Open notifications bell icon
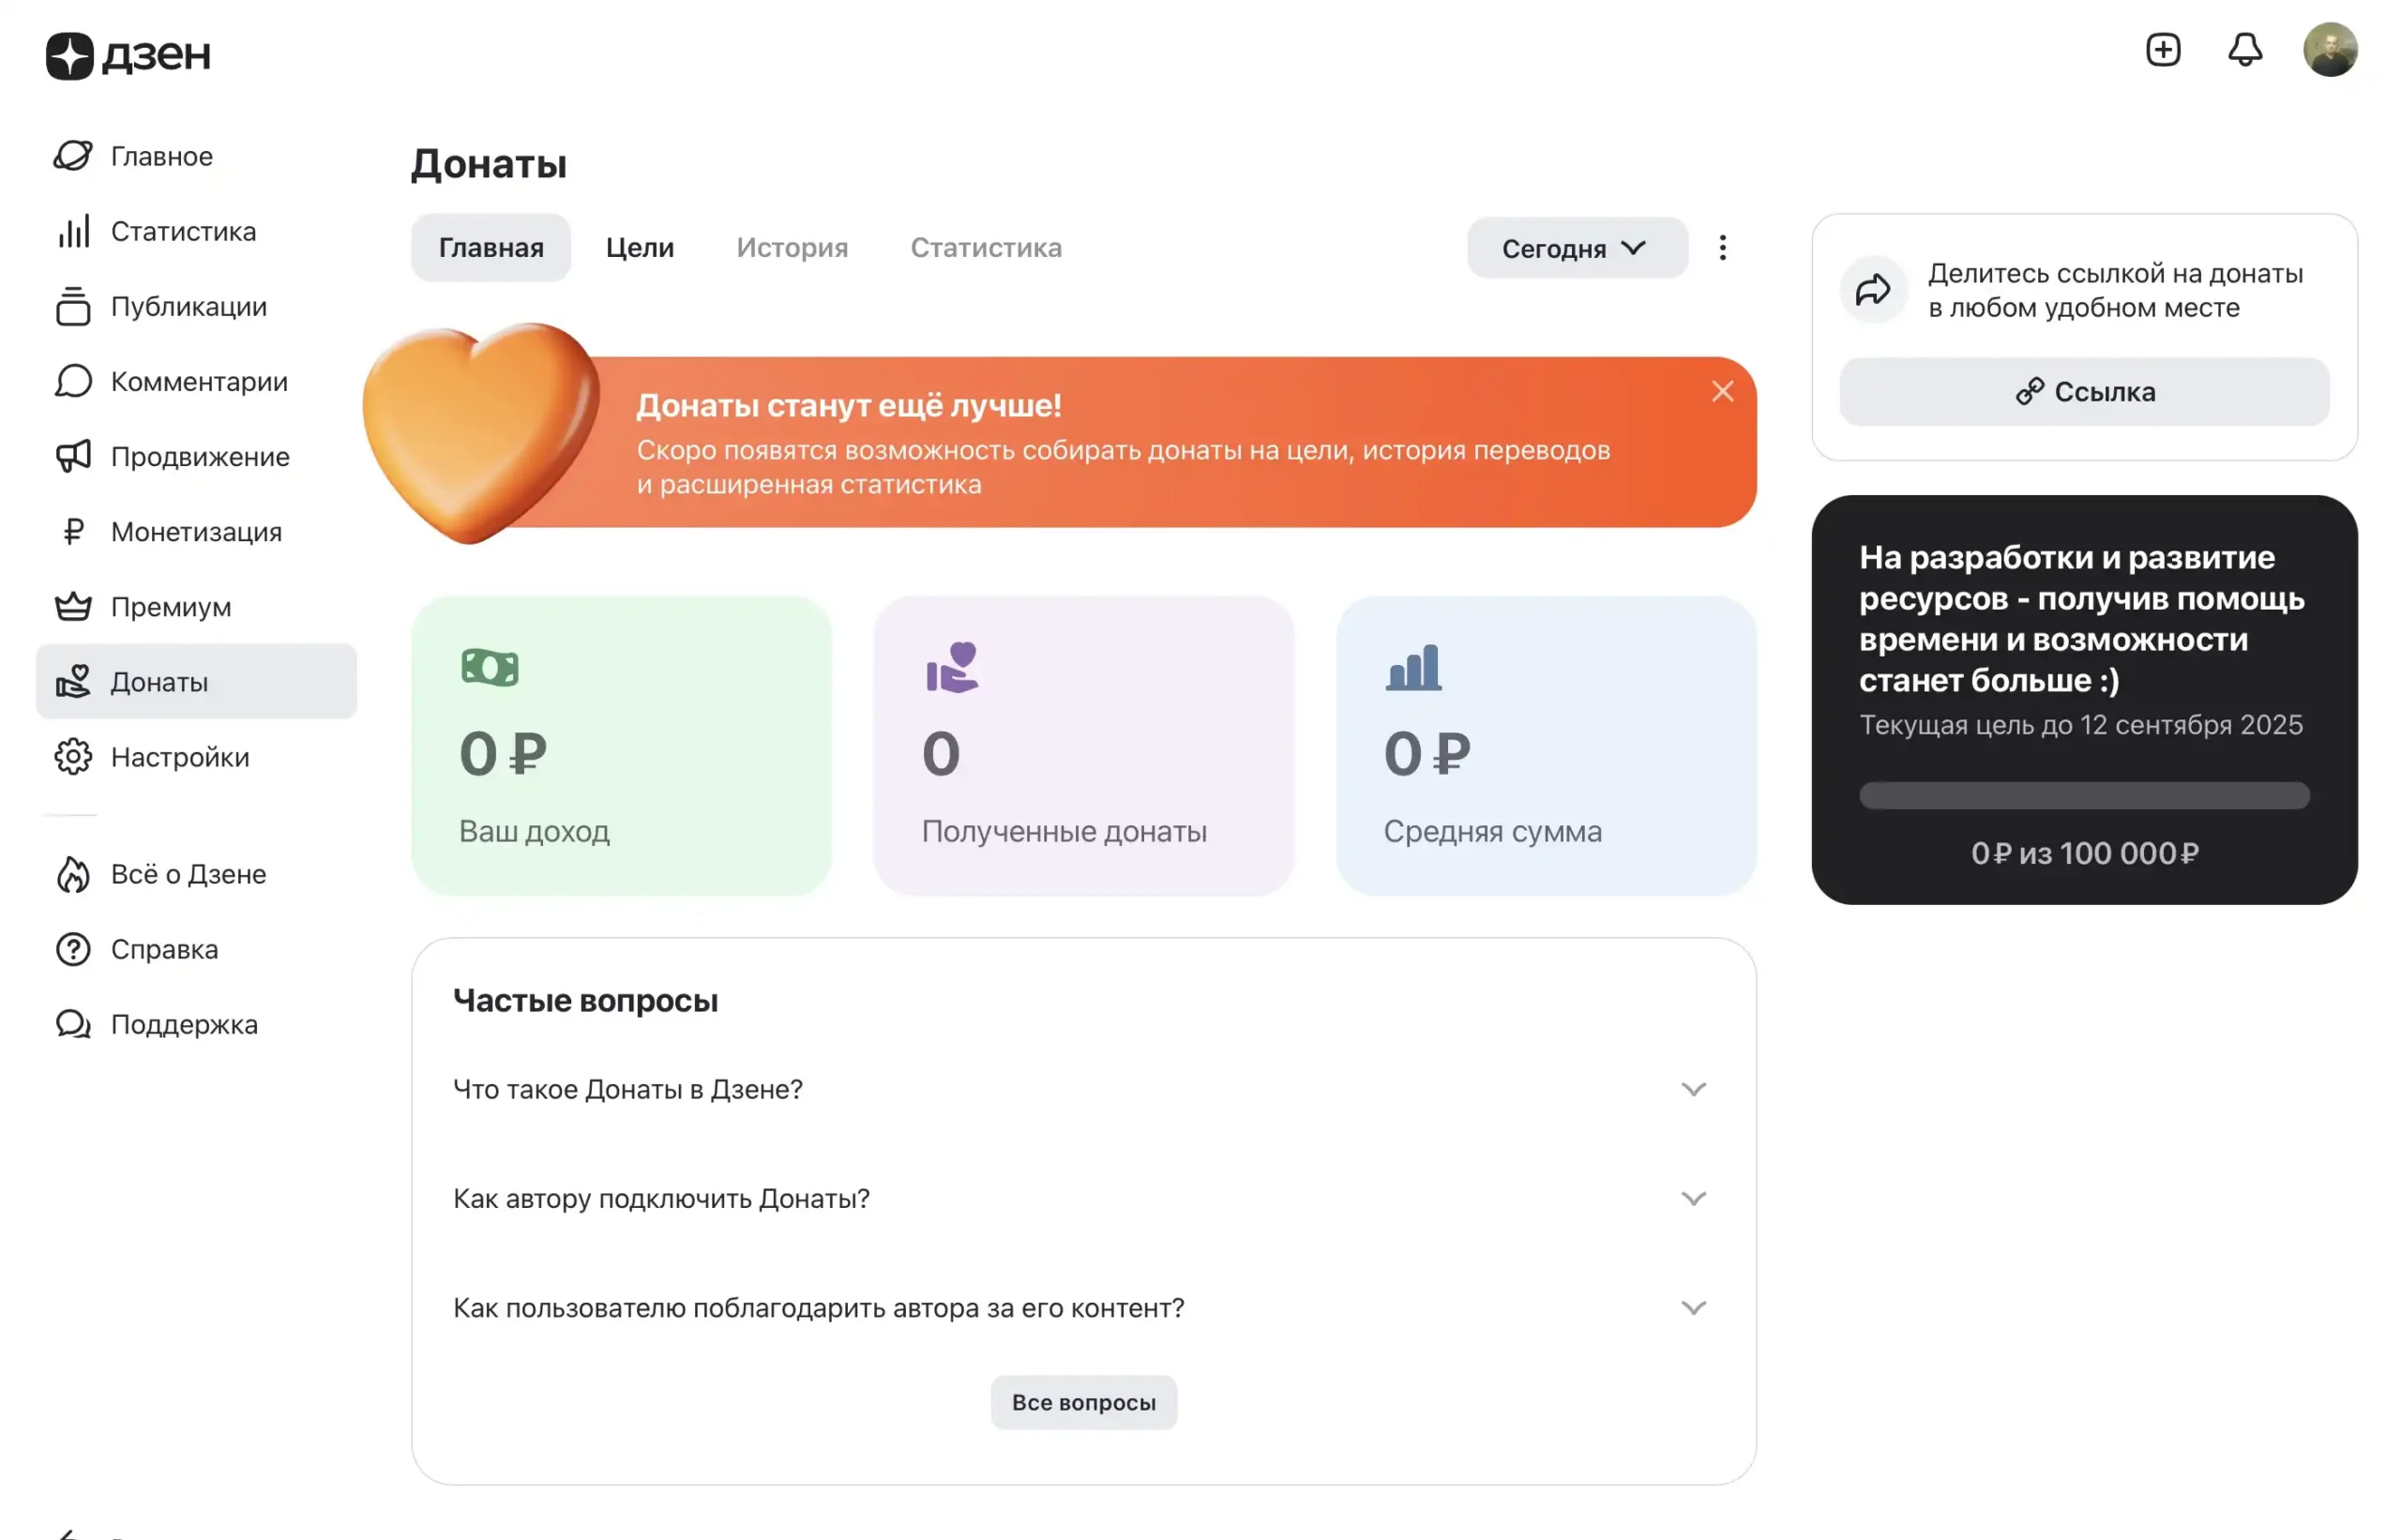This screenshot has width=2401, height=1540. pos(2245,50)
